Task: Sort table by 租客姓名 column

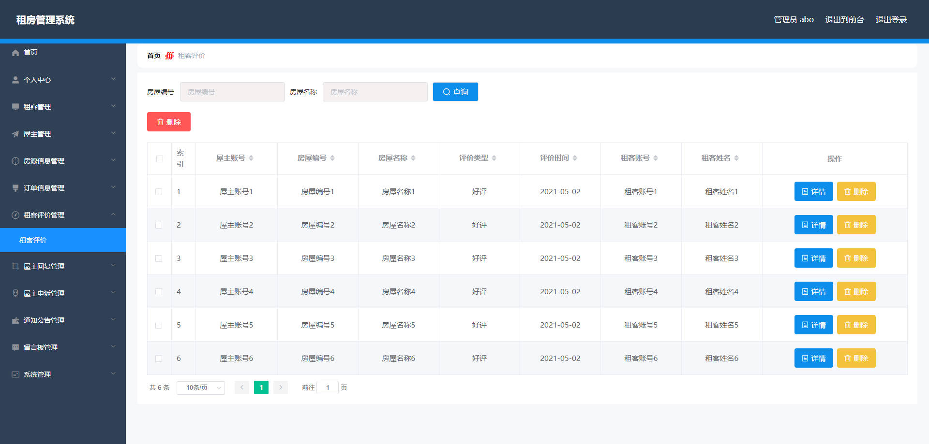Action: click(736, 158)
